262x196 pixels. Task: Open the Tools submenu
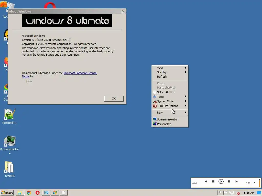(170, 97)
